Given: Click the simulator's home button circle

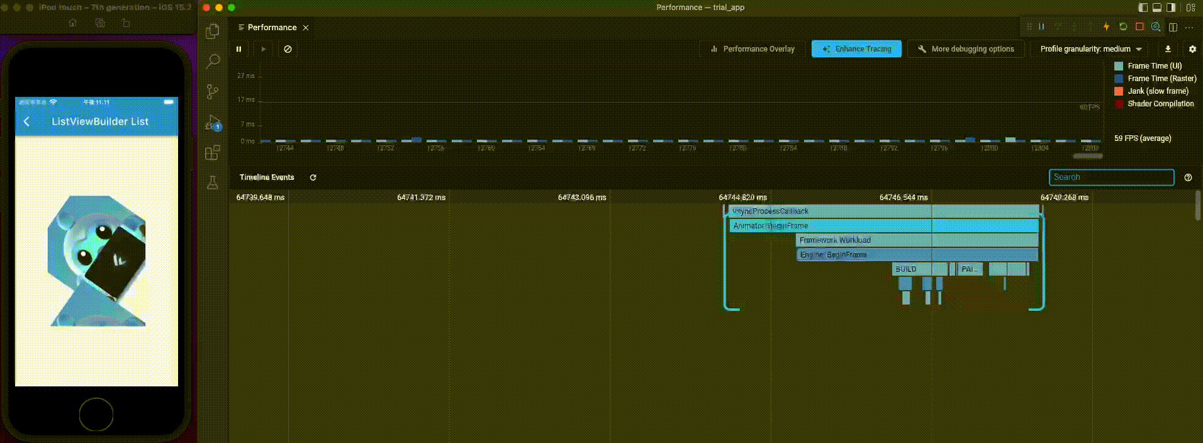Looking at the screenshot, I should [x=96, y=414].
